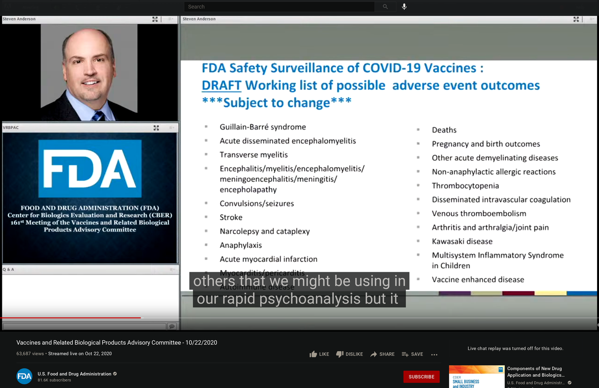
Task: Click the slide heading 'FDA Safety Surveillance of COVID-19 Vaccines'
Action: [342, 68]
